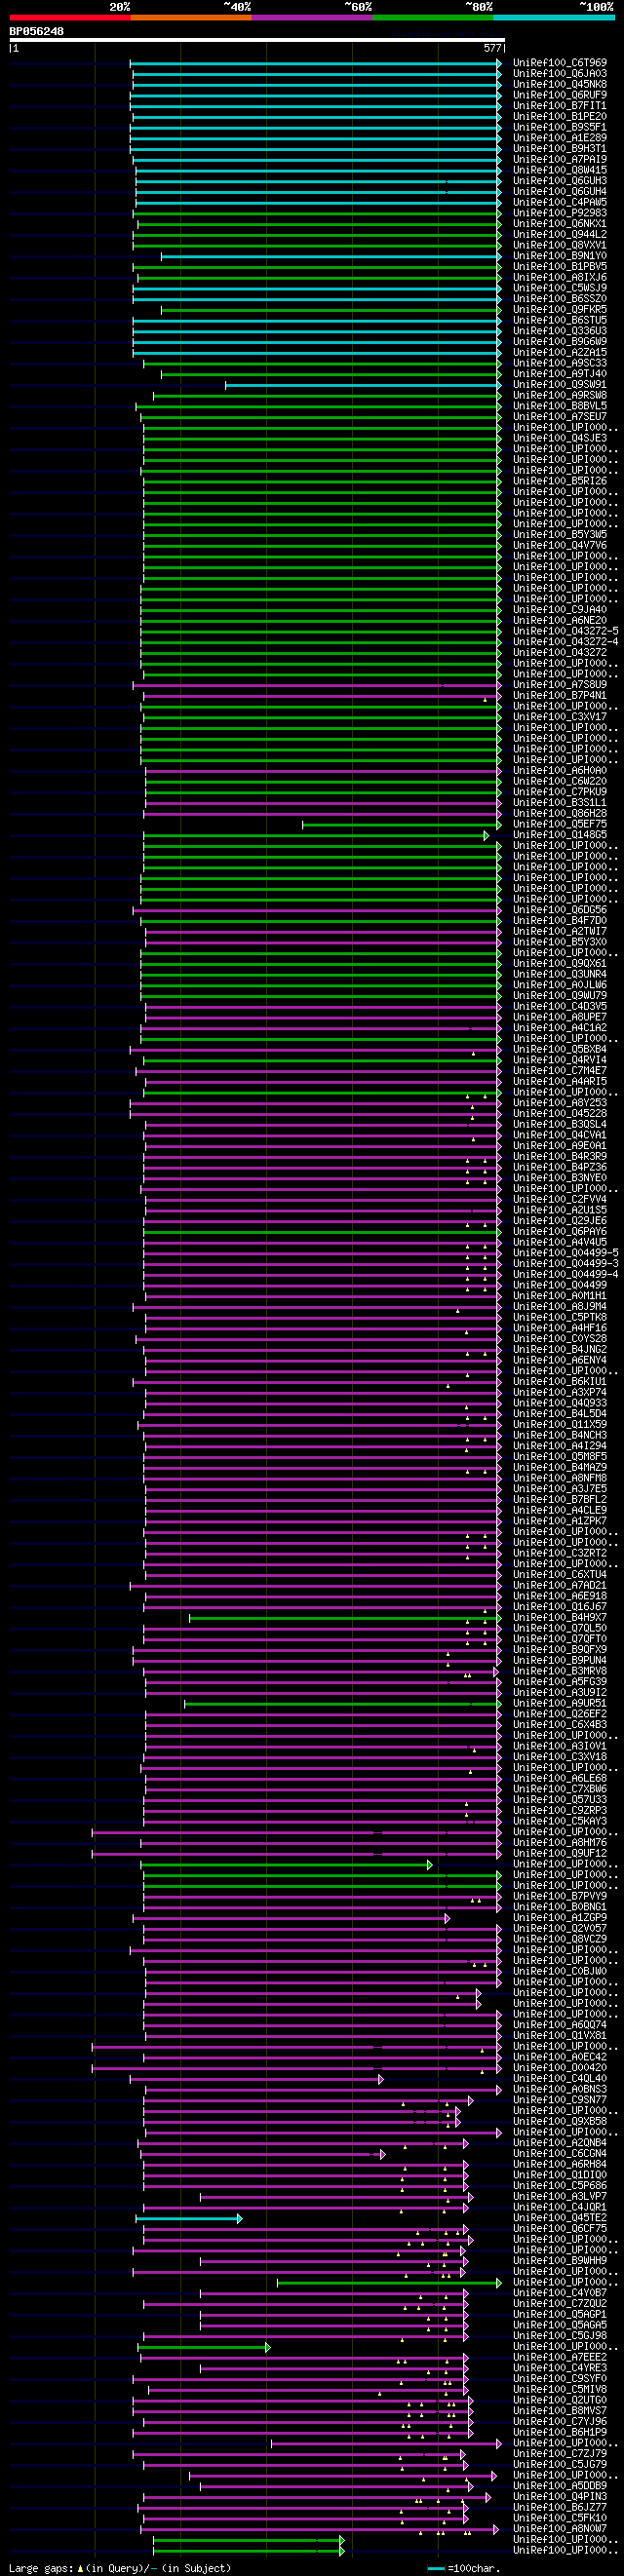
Task: Select label UniRef100_Q9FKR5
Action: pos(560,310)
